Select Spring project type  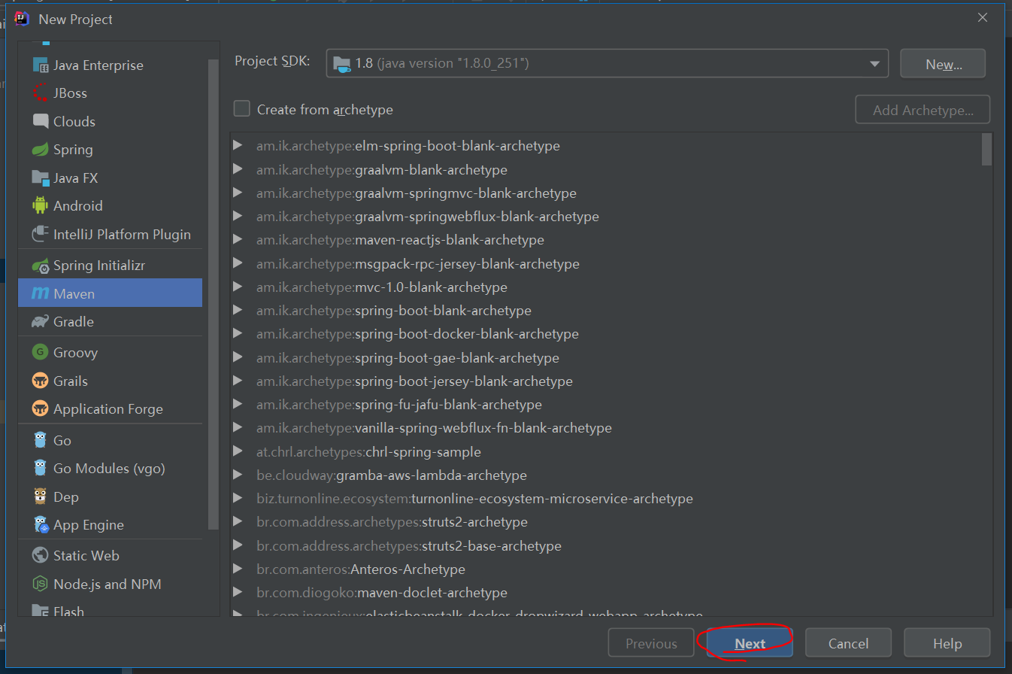click(x=111, y=150)
